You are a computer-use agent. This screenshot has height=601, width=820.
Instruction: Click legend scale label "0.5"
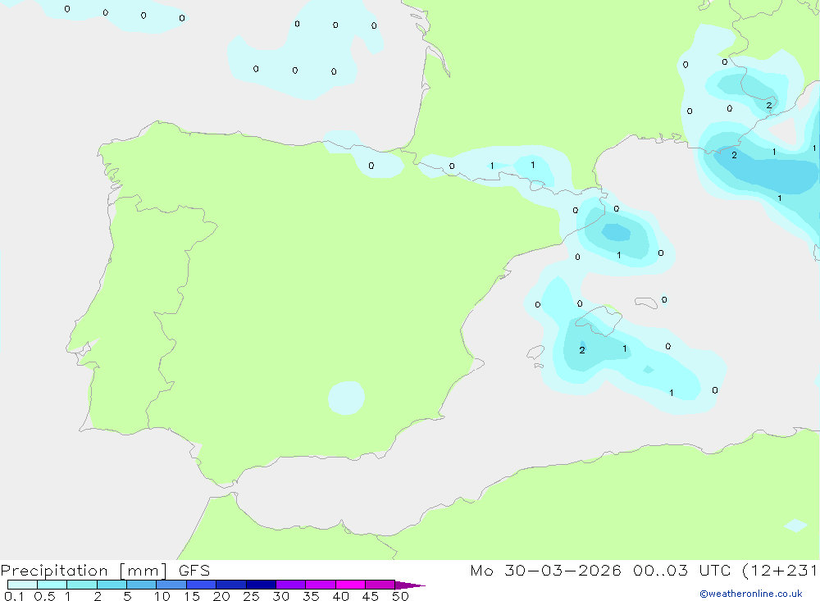[x=44, y=596]
